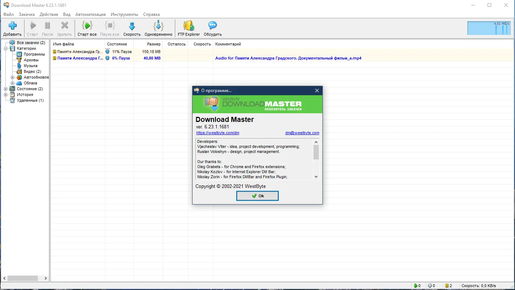This screenshot has width=515, height=290.
Task: Open the Автоматизация menu
Action: click(x=90, y=14)
